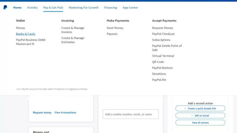Image resolution: width=237 pixels, height=133 pixels.
Task: Click the Seller Protection notice text
Action: 52,89
